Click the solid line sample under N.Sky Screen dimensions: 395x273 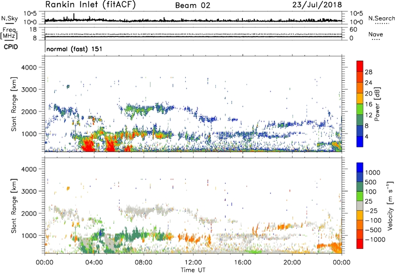click(x=9, y=24)
